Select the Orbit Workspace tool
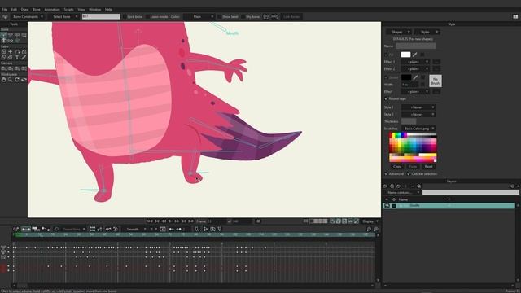Viewport: 521px width, 293px height. pos(24,80)
